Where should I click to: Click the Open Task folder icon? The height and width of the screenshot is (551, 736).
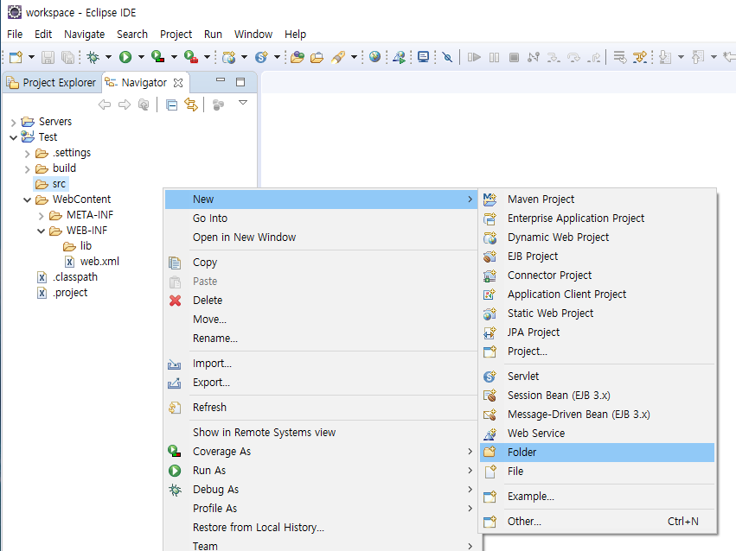[x=317, y=57]
